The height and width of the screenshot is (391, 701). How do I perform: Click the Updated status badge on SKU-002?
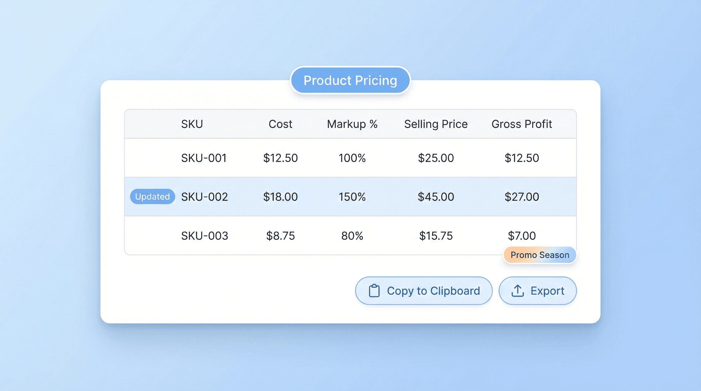152,197
